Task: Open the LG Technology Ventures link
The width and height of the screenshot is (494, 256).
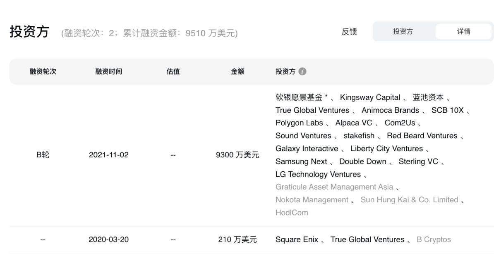Action: [x=318, y=174]
